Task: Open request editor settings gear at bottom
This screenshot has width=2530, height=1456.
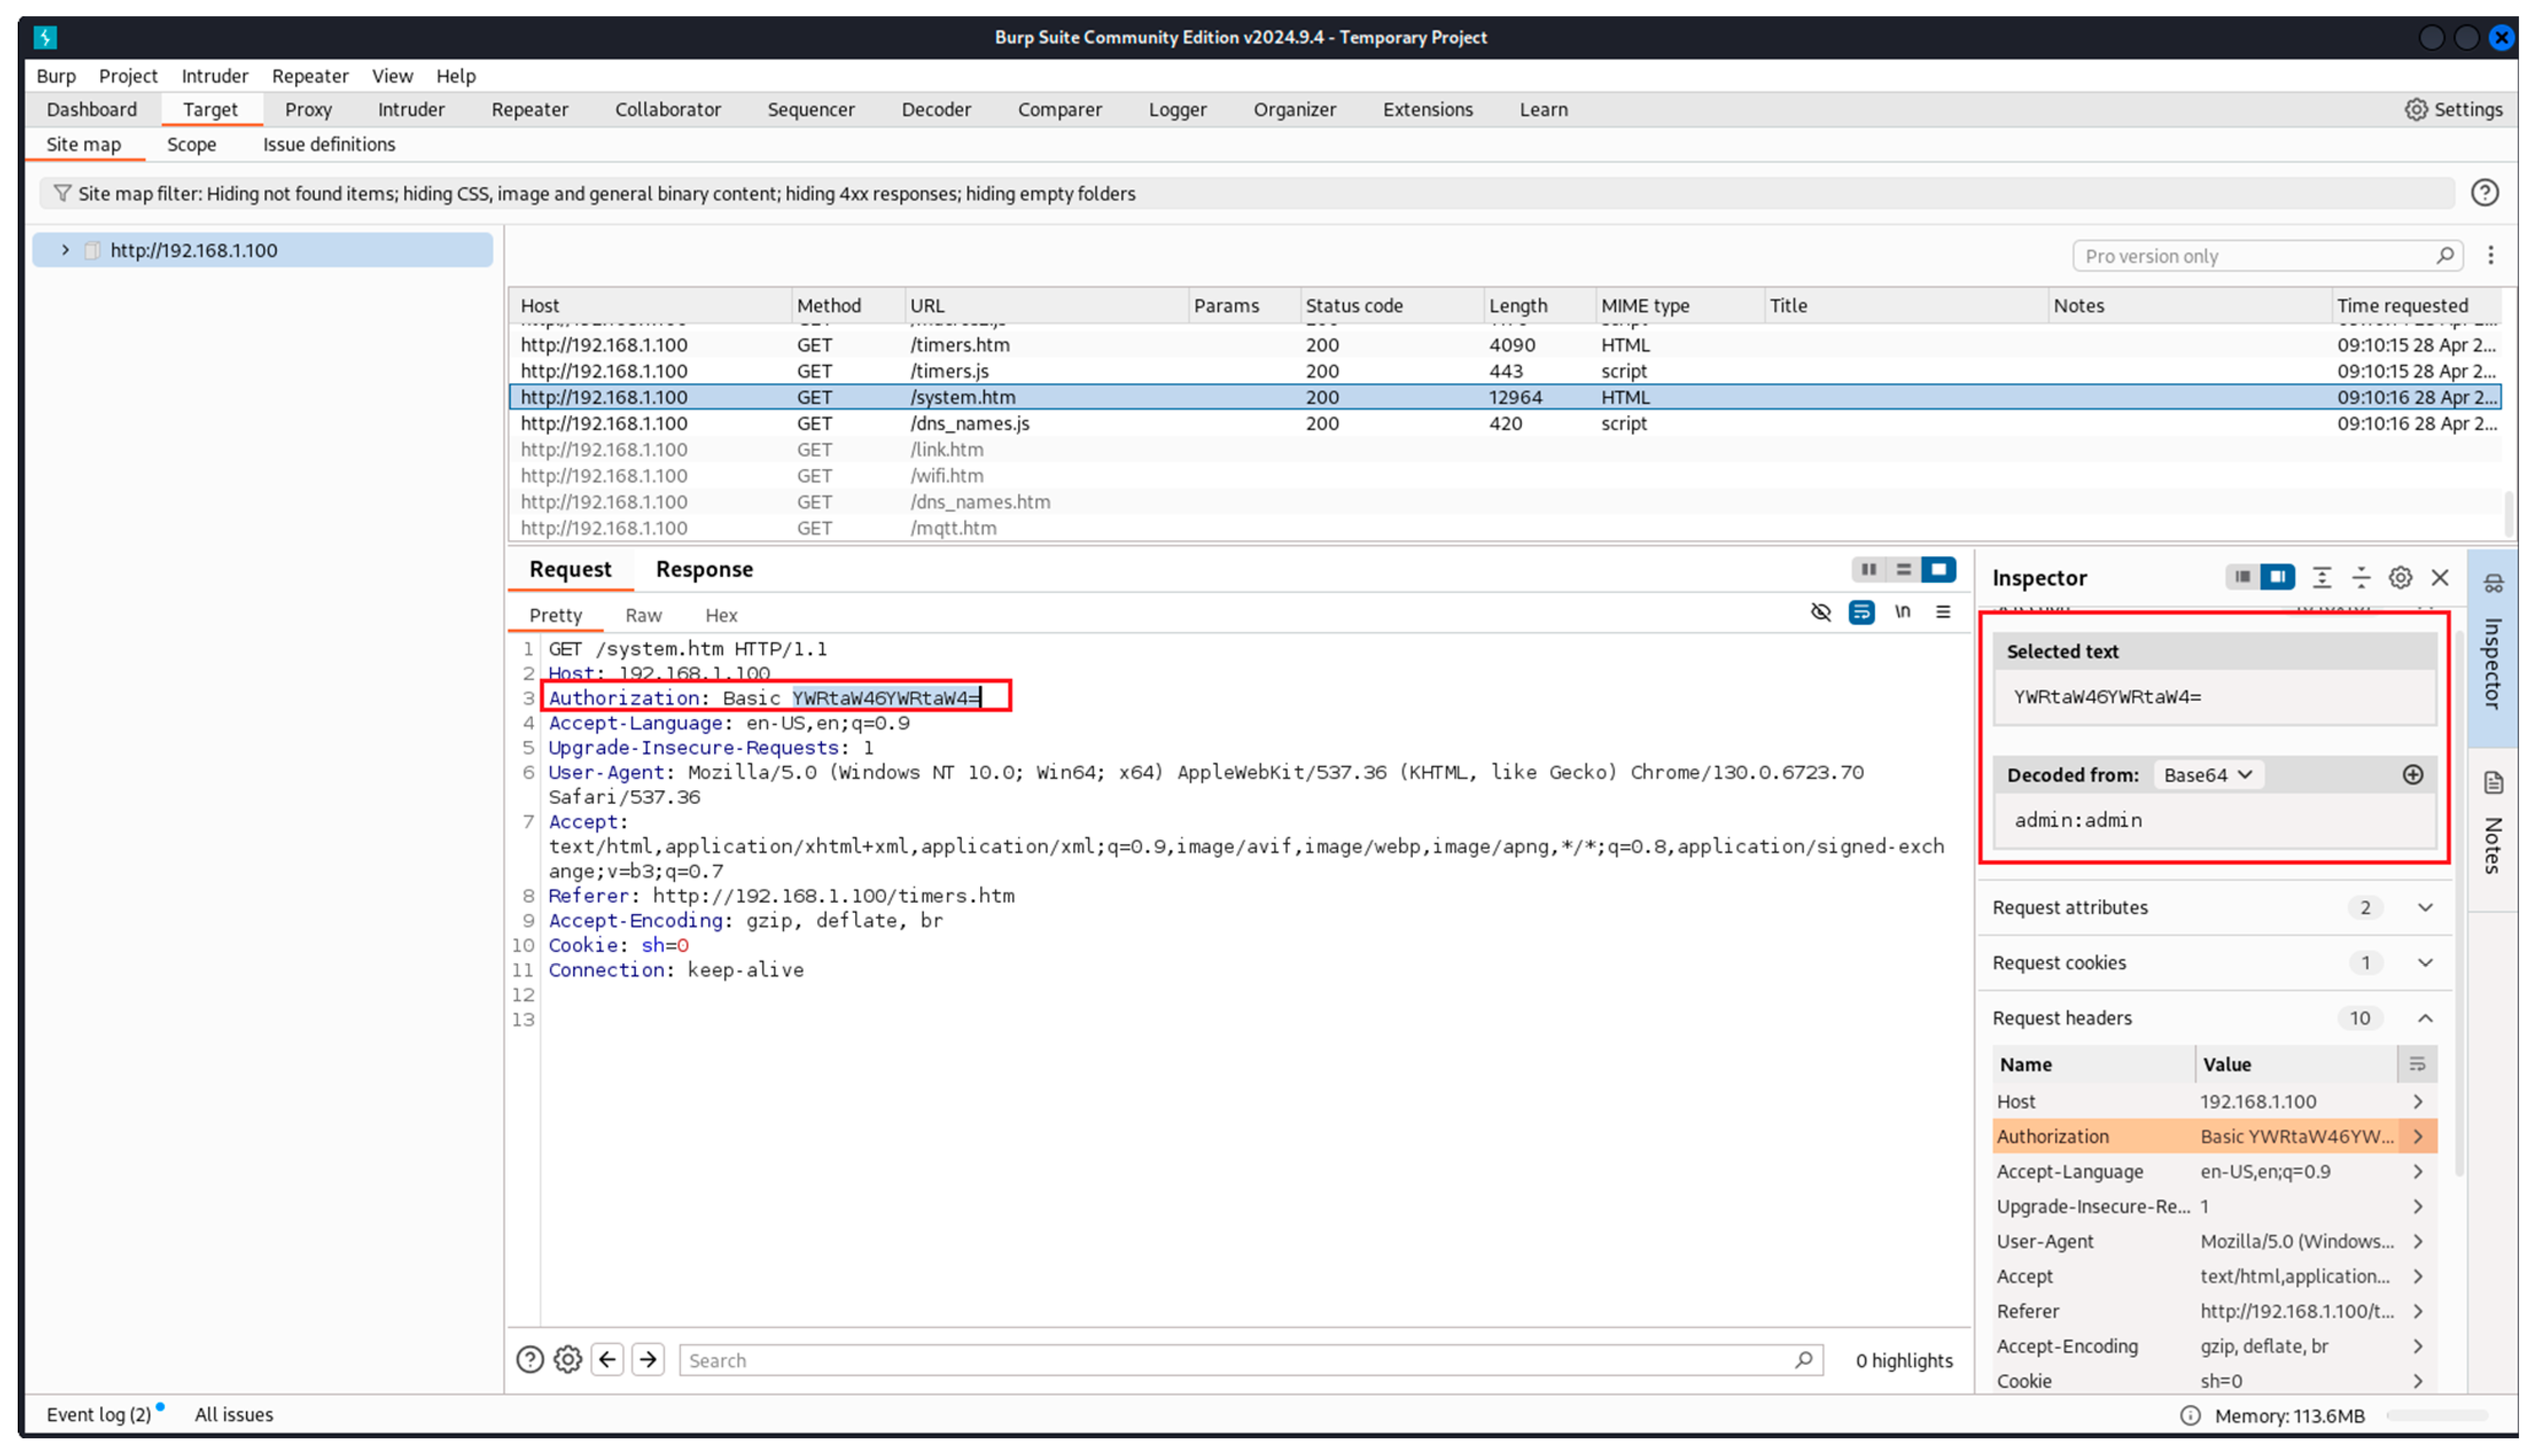Action: (567, 1360)
